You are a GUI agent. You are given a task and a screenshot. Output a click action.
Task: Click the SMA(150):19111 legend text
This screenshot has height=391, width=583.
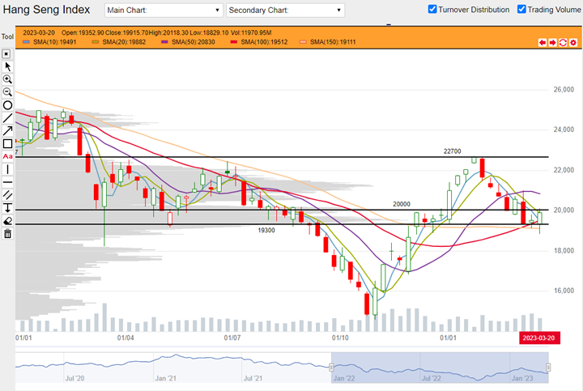[x=333, y=42]
